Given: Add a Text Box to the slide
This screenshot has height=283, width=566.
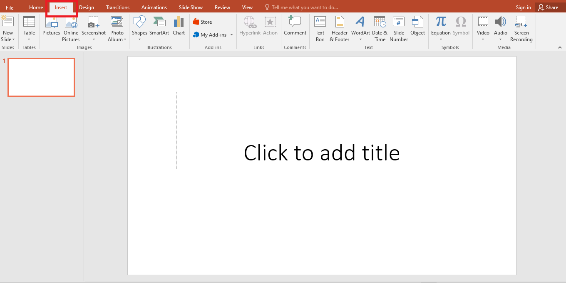Looking at the screenshot, I should click(x=320, y=28).
